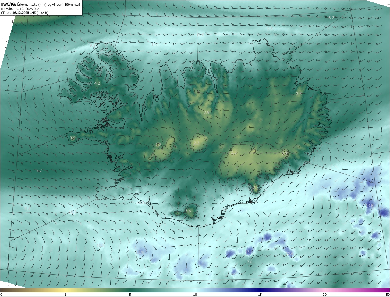Click the 4.2 value over the Westfjords
This screenshot has height=297, width=390.
(x=97, y=83)
